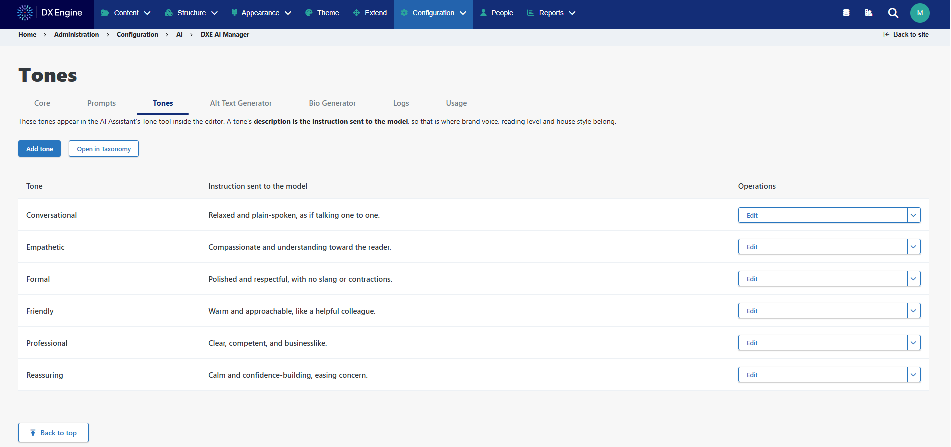Switch to the Logs tab
Image resolution: width=951 pixels, height=447 pixels.
click(x=401, y=103)
